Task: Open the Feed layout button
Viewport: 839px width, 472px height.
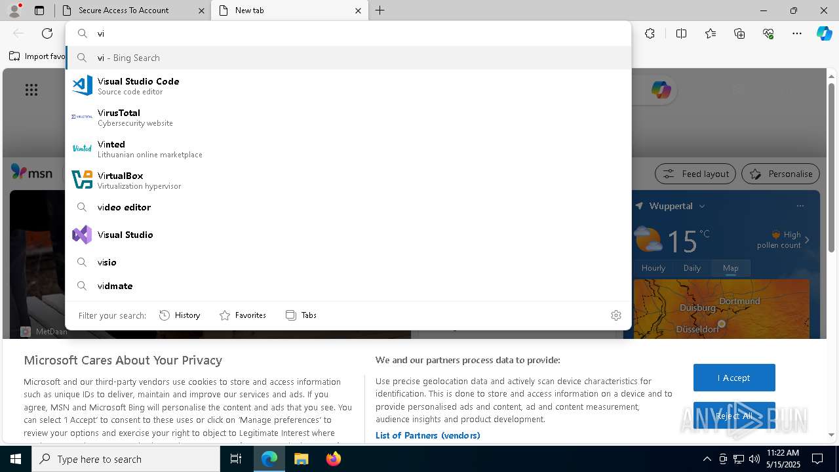Action: pyautogui.click(x=695, y=174)
